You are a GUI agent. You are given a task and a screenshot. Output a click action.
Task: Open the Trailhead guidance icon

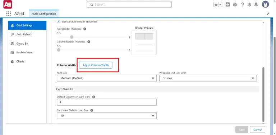point(235,5)
